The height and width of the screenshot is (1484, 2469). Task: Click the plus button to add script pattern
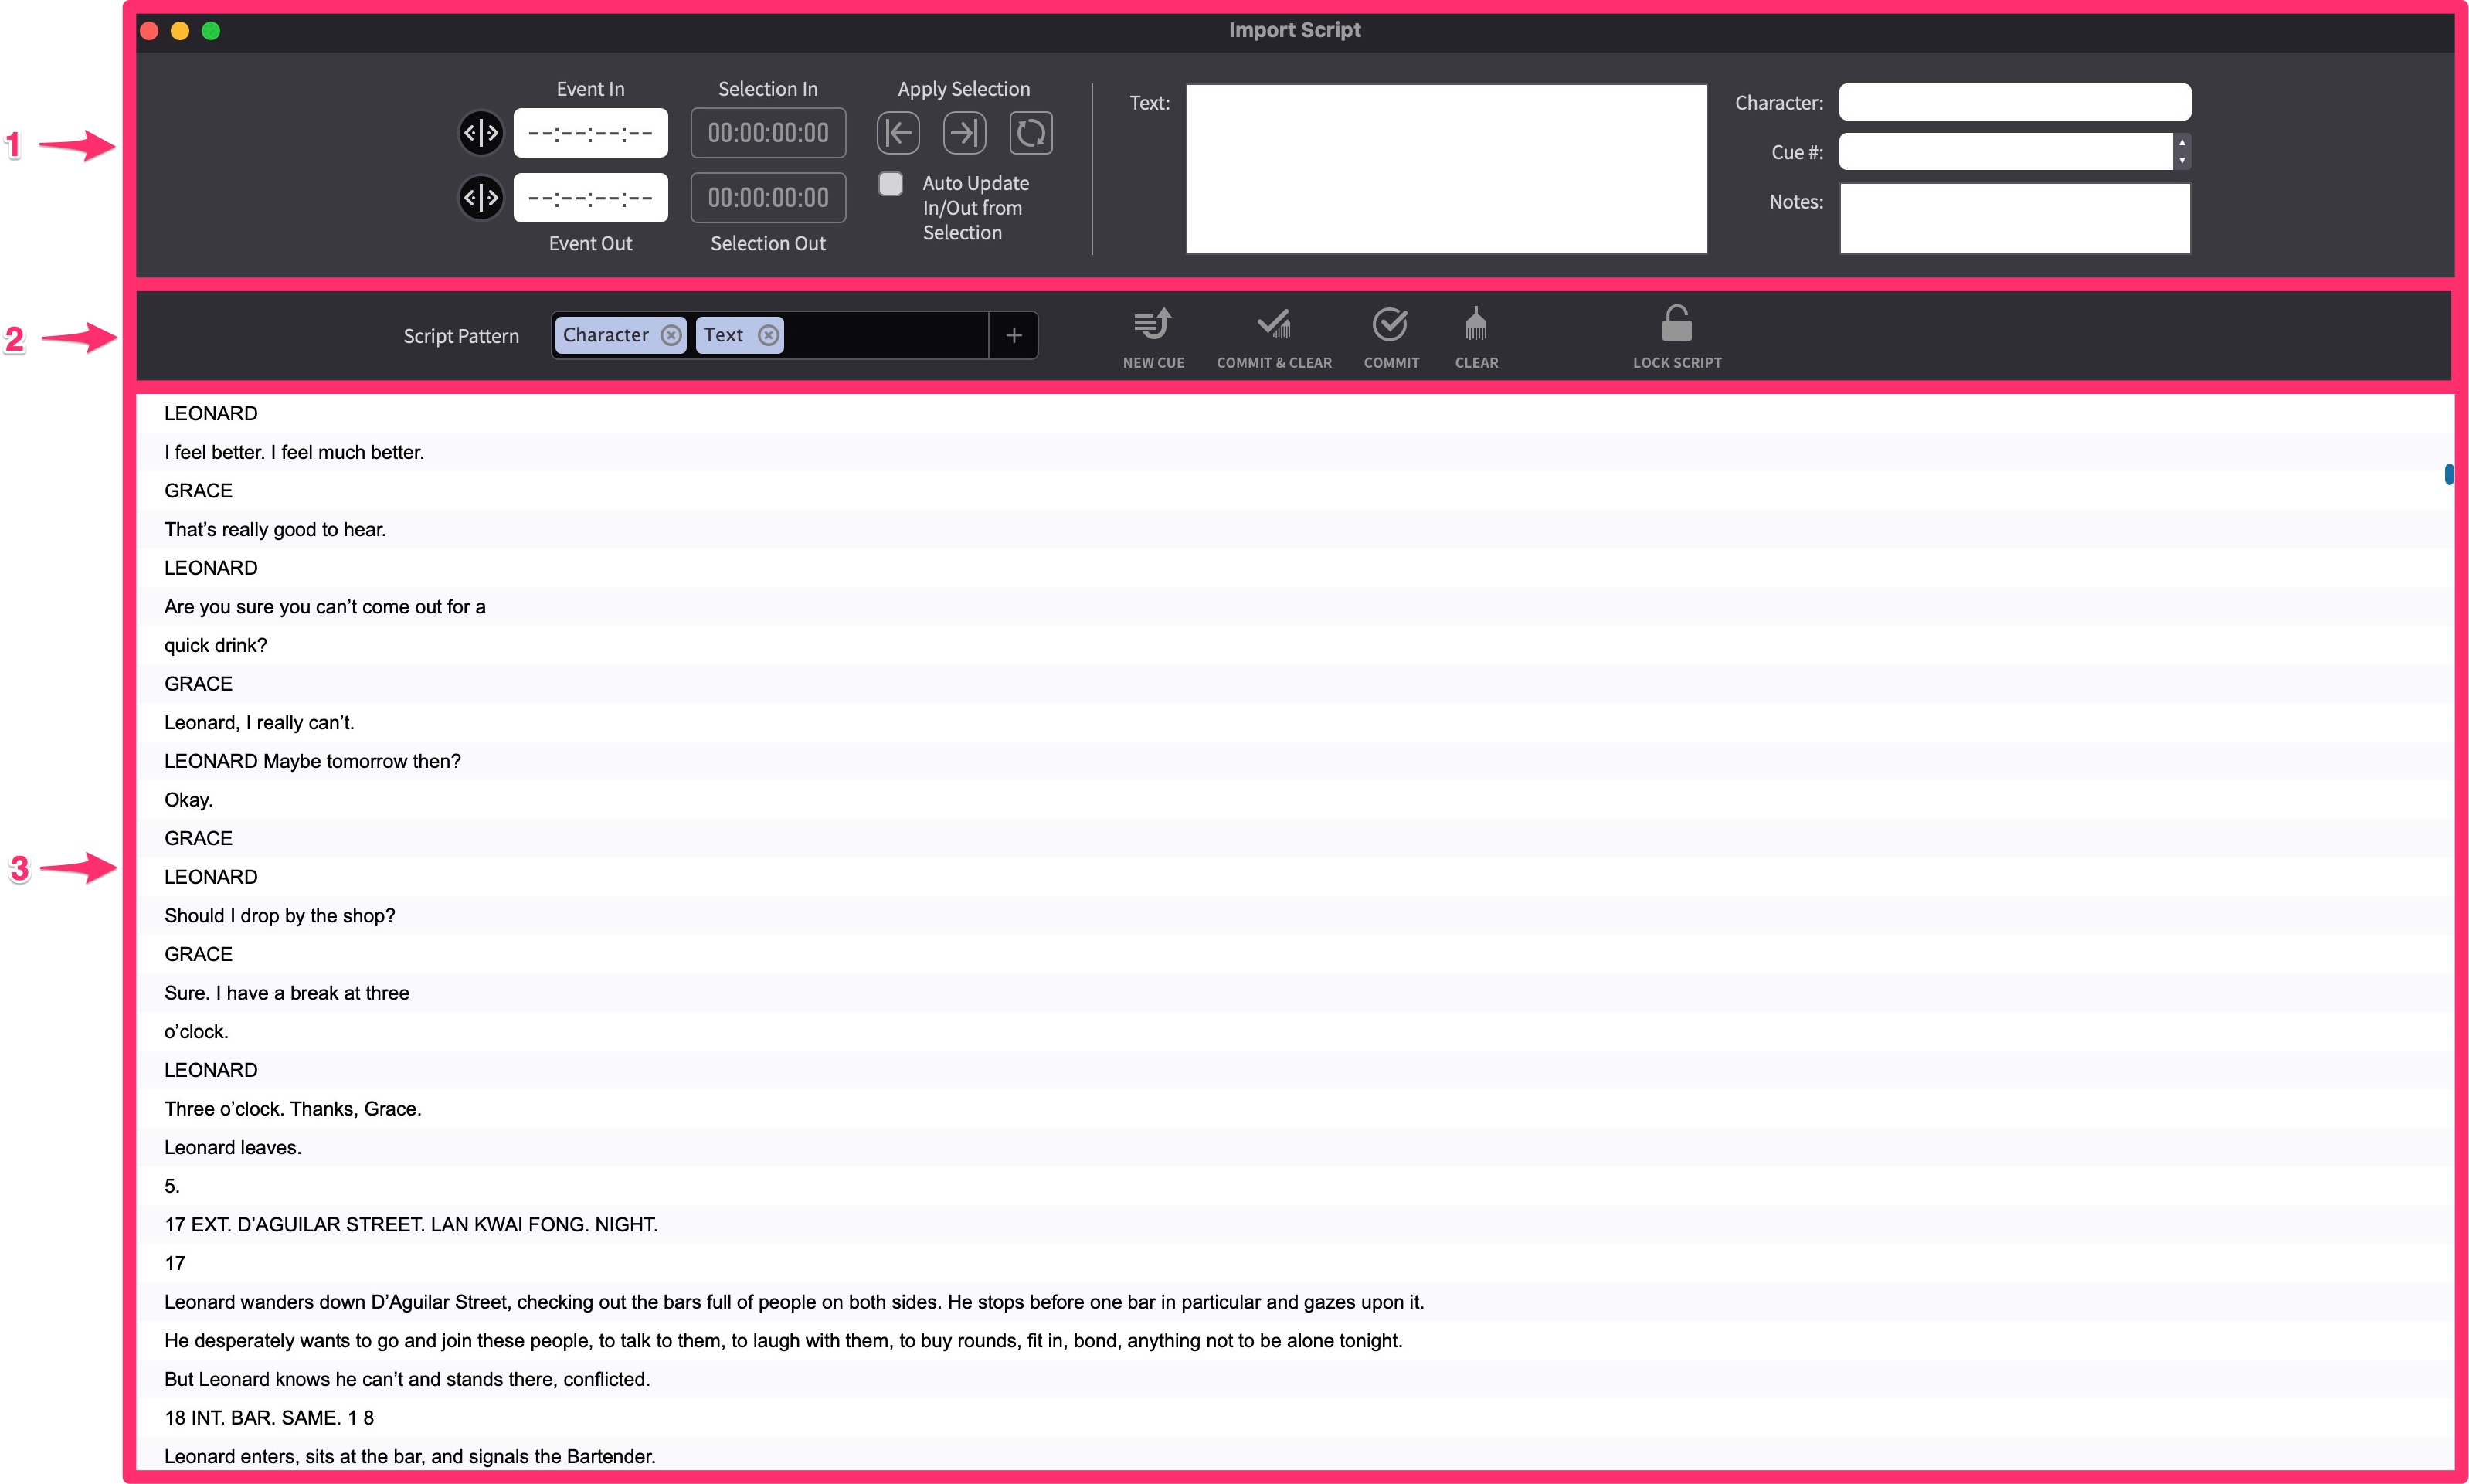(x=1014, y=335)
